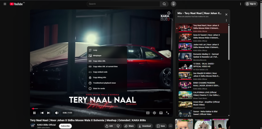Toggle closed captions in player
Image resolution: width=262 pixels, height=129 pixels.
pos(148,113)
